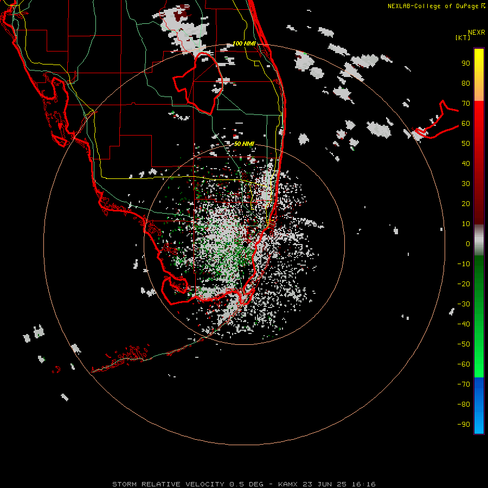Click the 40 value on velocity scale
This screenshot has width=488, height=488.
pos(466,164)
